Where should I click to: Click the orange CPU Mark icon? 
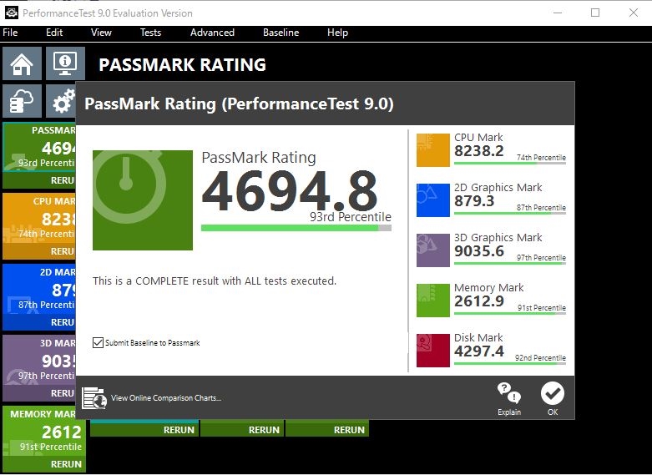point(433,150)
